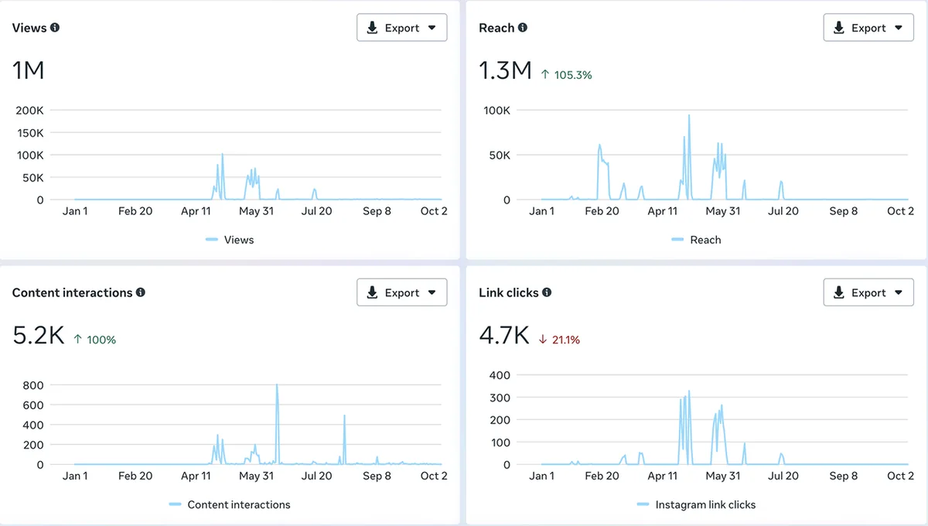
Task: Click the 1.3M reach total
Action: [x=505, y=70]
